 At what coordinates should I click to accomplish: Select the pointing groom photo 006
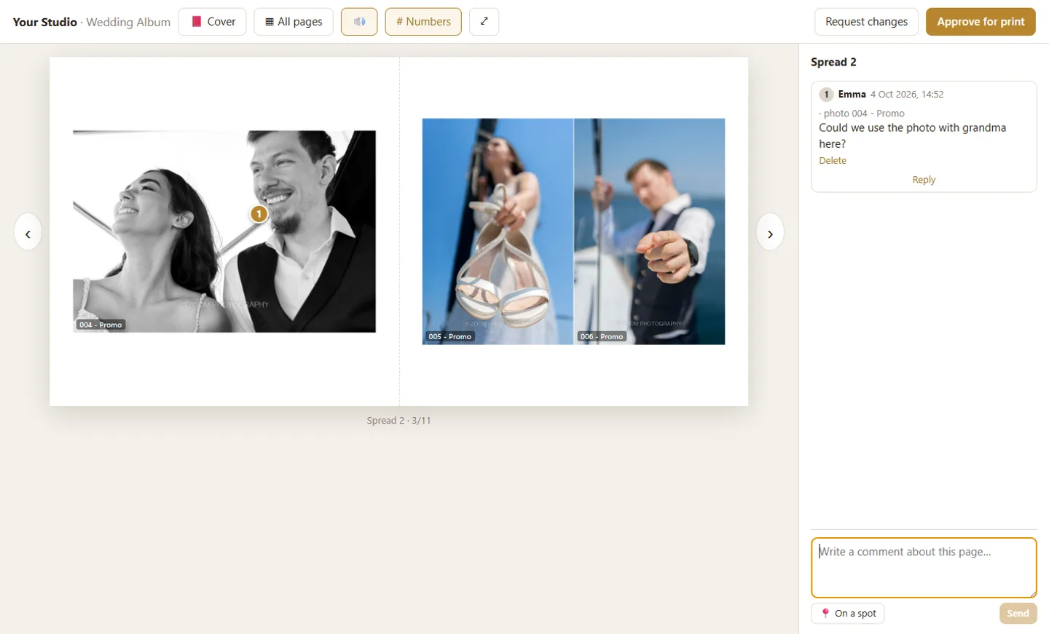click(650, 231)
